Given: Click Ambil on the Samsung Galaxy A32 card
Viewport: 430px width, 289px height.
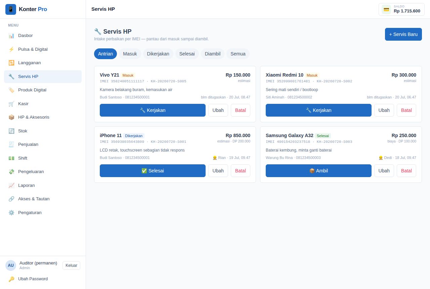Looking at the screenshot, I should (318, 171).
